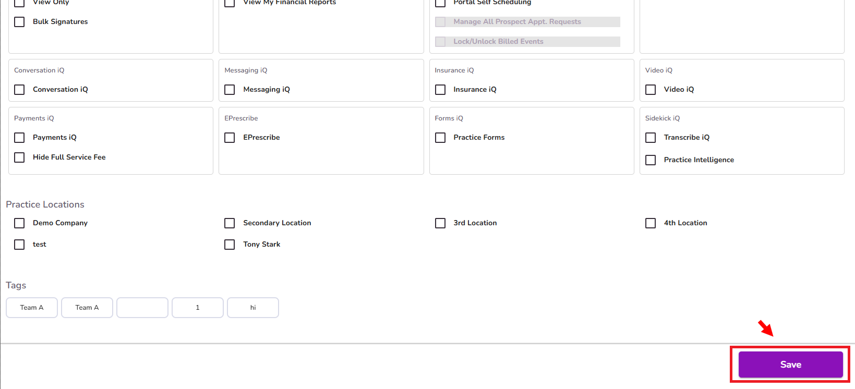Viewport: 855px width, 389px height.
Task: Click the greyed Manage All Prospect Appt. Requests checkbox
Action: (440, 22)
